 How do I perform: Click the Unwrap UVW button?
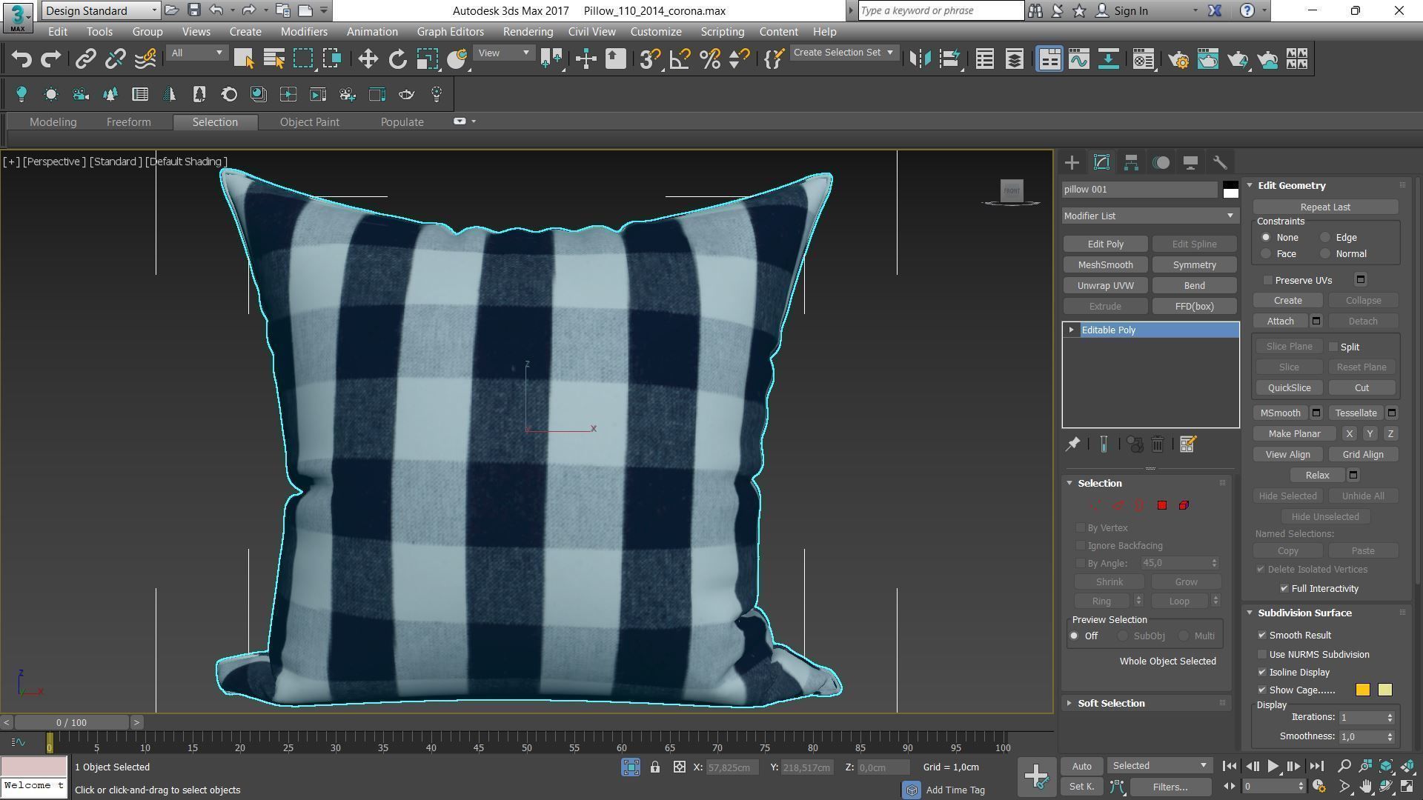(x=1105, y=286)
